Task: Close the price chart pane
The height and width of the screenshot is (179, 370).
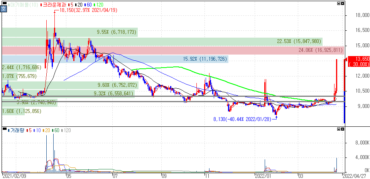Action: pyautogui.click(x=343, y=4)
